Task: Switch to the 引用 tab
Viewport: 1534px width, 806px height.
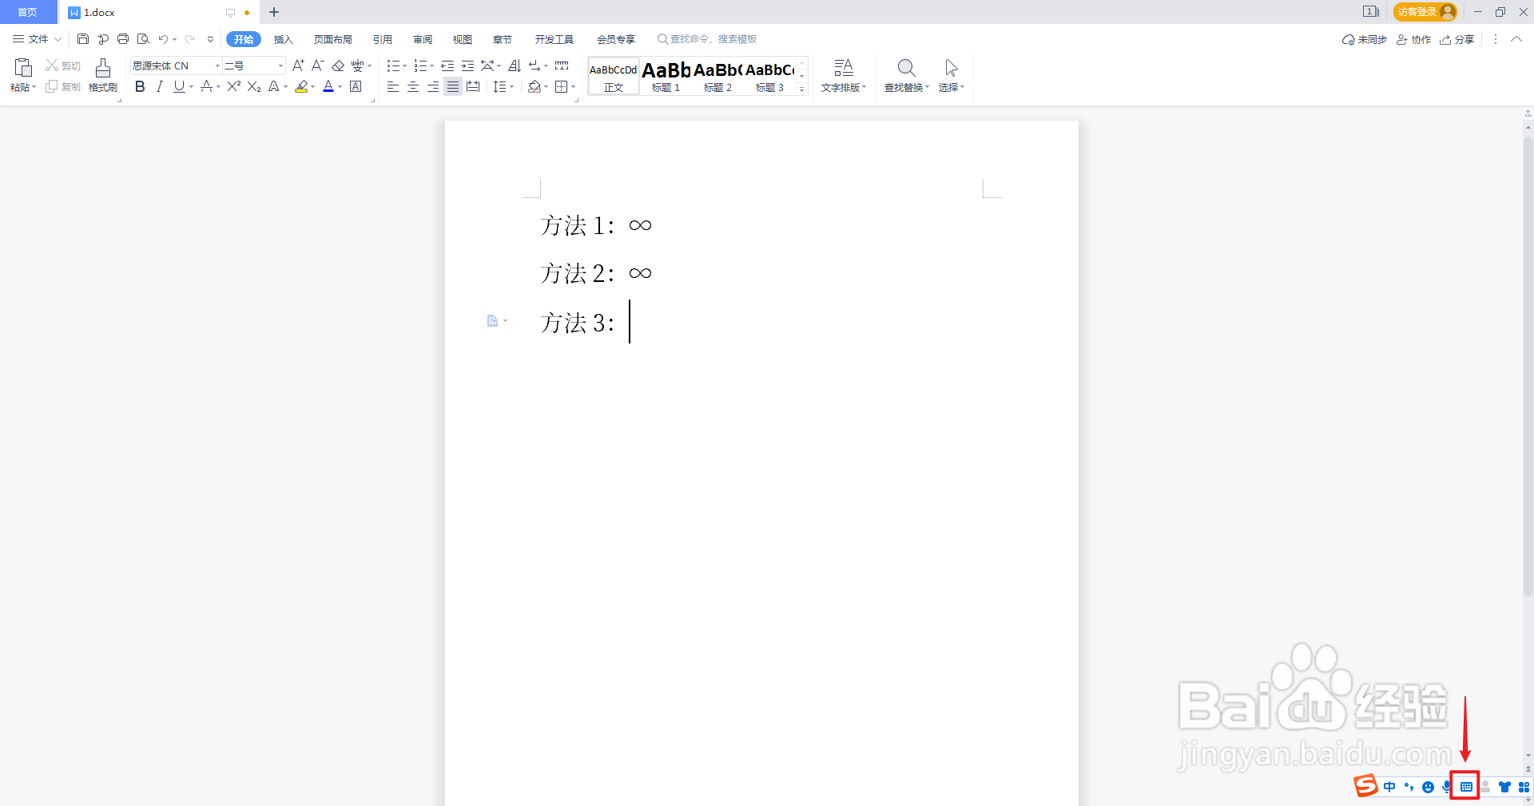Action: click(x=383, y=39)
